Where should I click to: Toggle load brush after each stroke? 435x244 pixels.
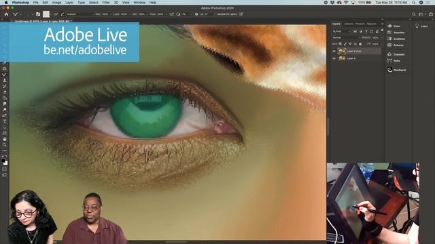click(56, 14)
